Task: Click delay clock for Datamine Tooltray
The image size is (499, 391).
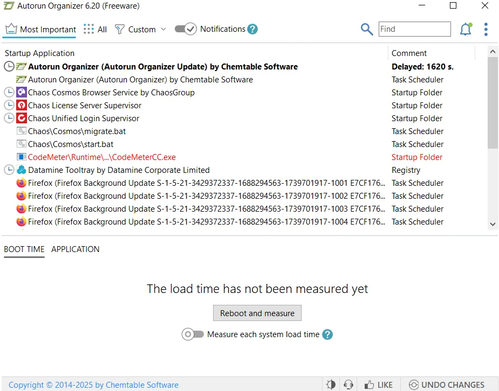Action: [x=9, y=170]
